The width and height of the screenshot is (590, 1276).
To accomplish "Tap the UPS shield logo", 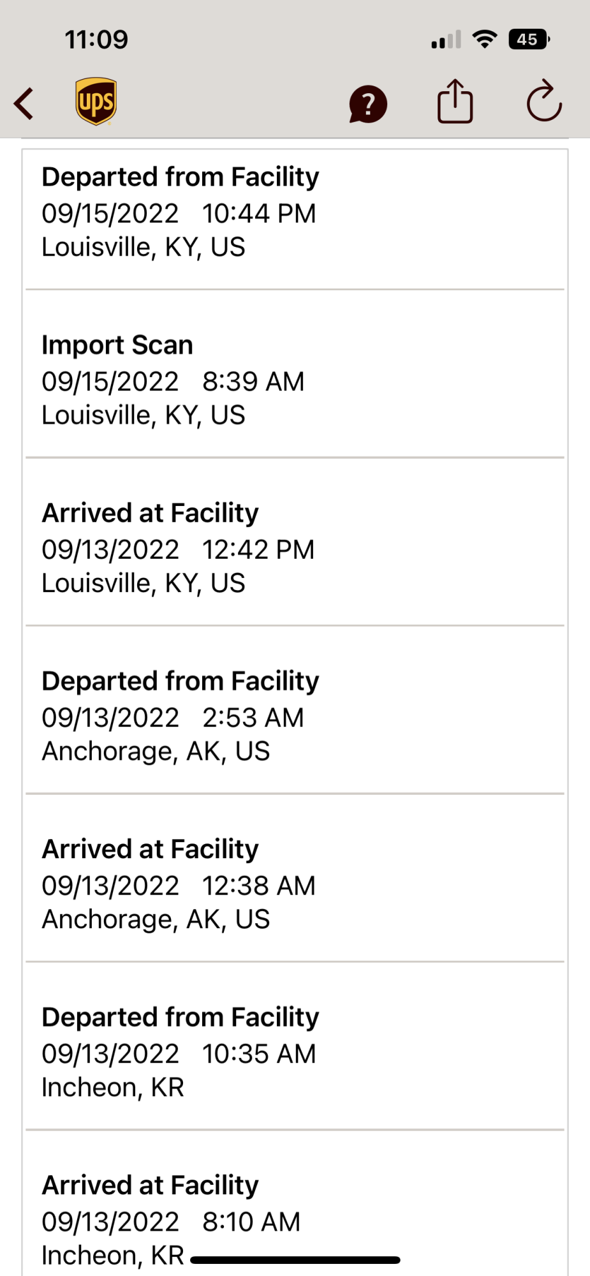I will 96,101.
